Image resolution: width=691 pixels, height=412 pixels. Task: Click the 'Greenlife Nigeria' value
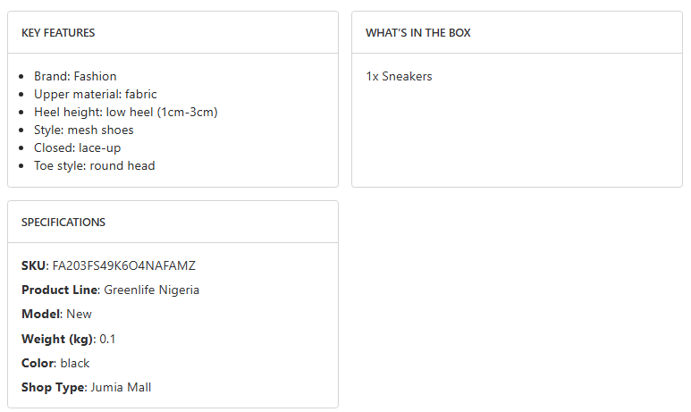point(152,290)
